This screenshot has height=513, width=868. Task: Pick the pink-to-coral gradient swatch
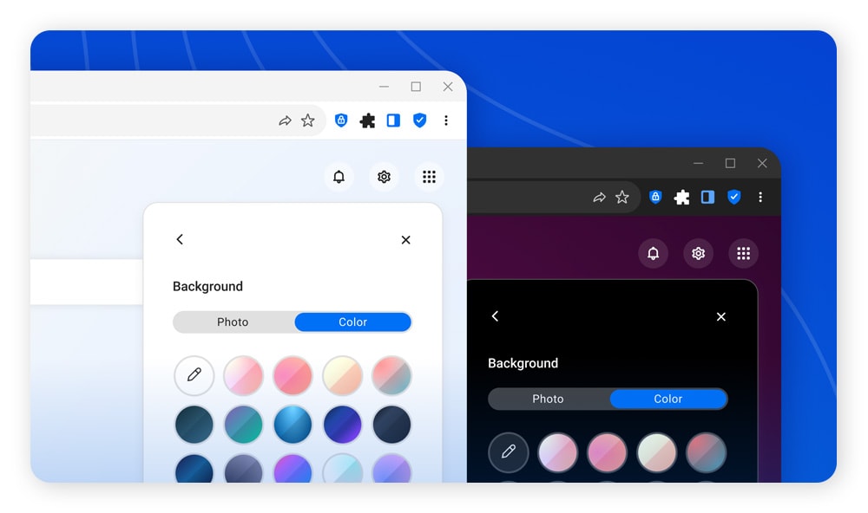click(293, 375)
